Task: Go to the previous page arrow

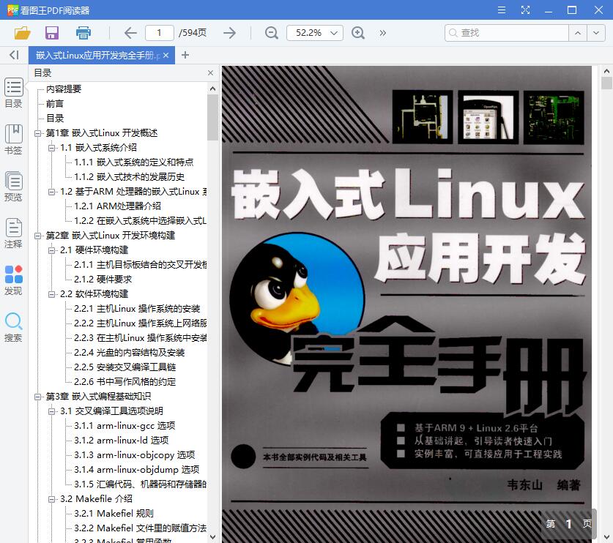Action: point(130,33)
